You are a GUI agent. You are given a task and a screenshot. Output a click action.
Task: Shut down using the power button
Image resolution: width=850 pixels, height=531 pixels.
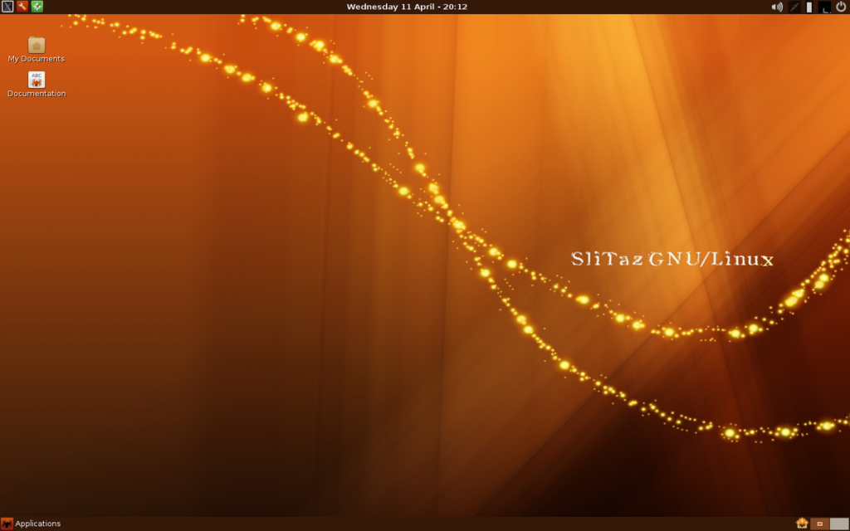tap(842, 6)
